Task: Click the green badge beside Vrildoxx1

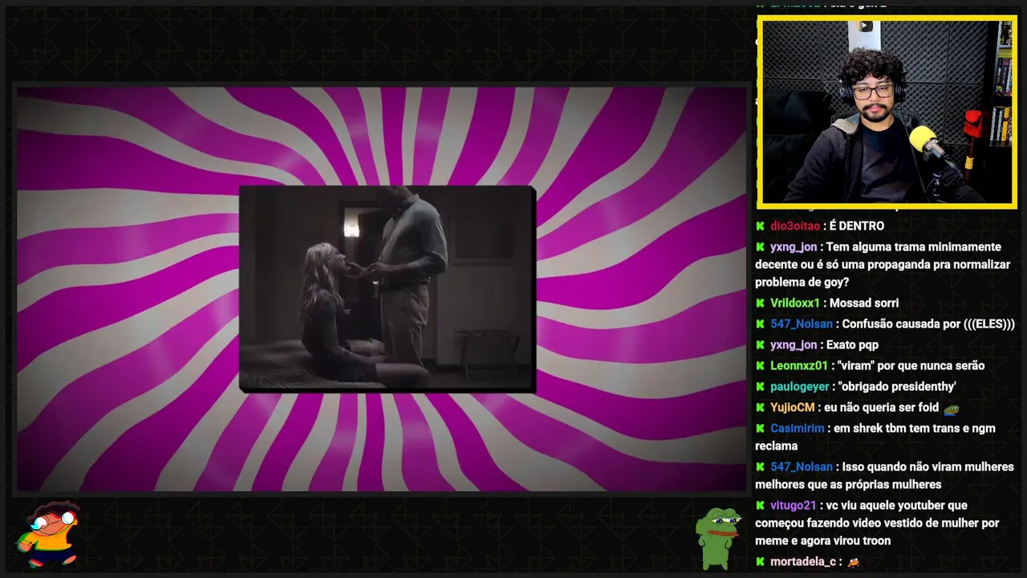Action: [x=760, y=303]
